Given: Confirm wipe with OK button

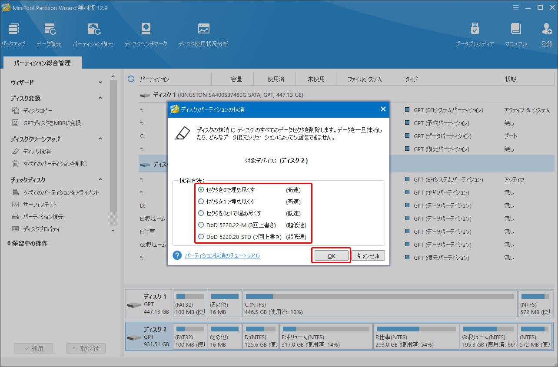Looking at the screenshot, I should [x=331, y=256].
